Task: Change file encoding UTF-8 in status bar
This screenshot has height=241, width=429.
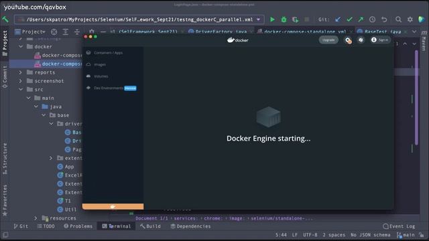Action: (x=310, y=235)
